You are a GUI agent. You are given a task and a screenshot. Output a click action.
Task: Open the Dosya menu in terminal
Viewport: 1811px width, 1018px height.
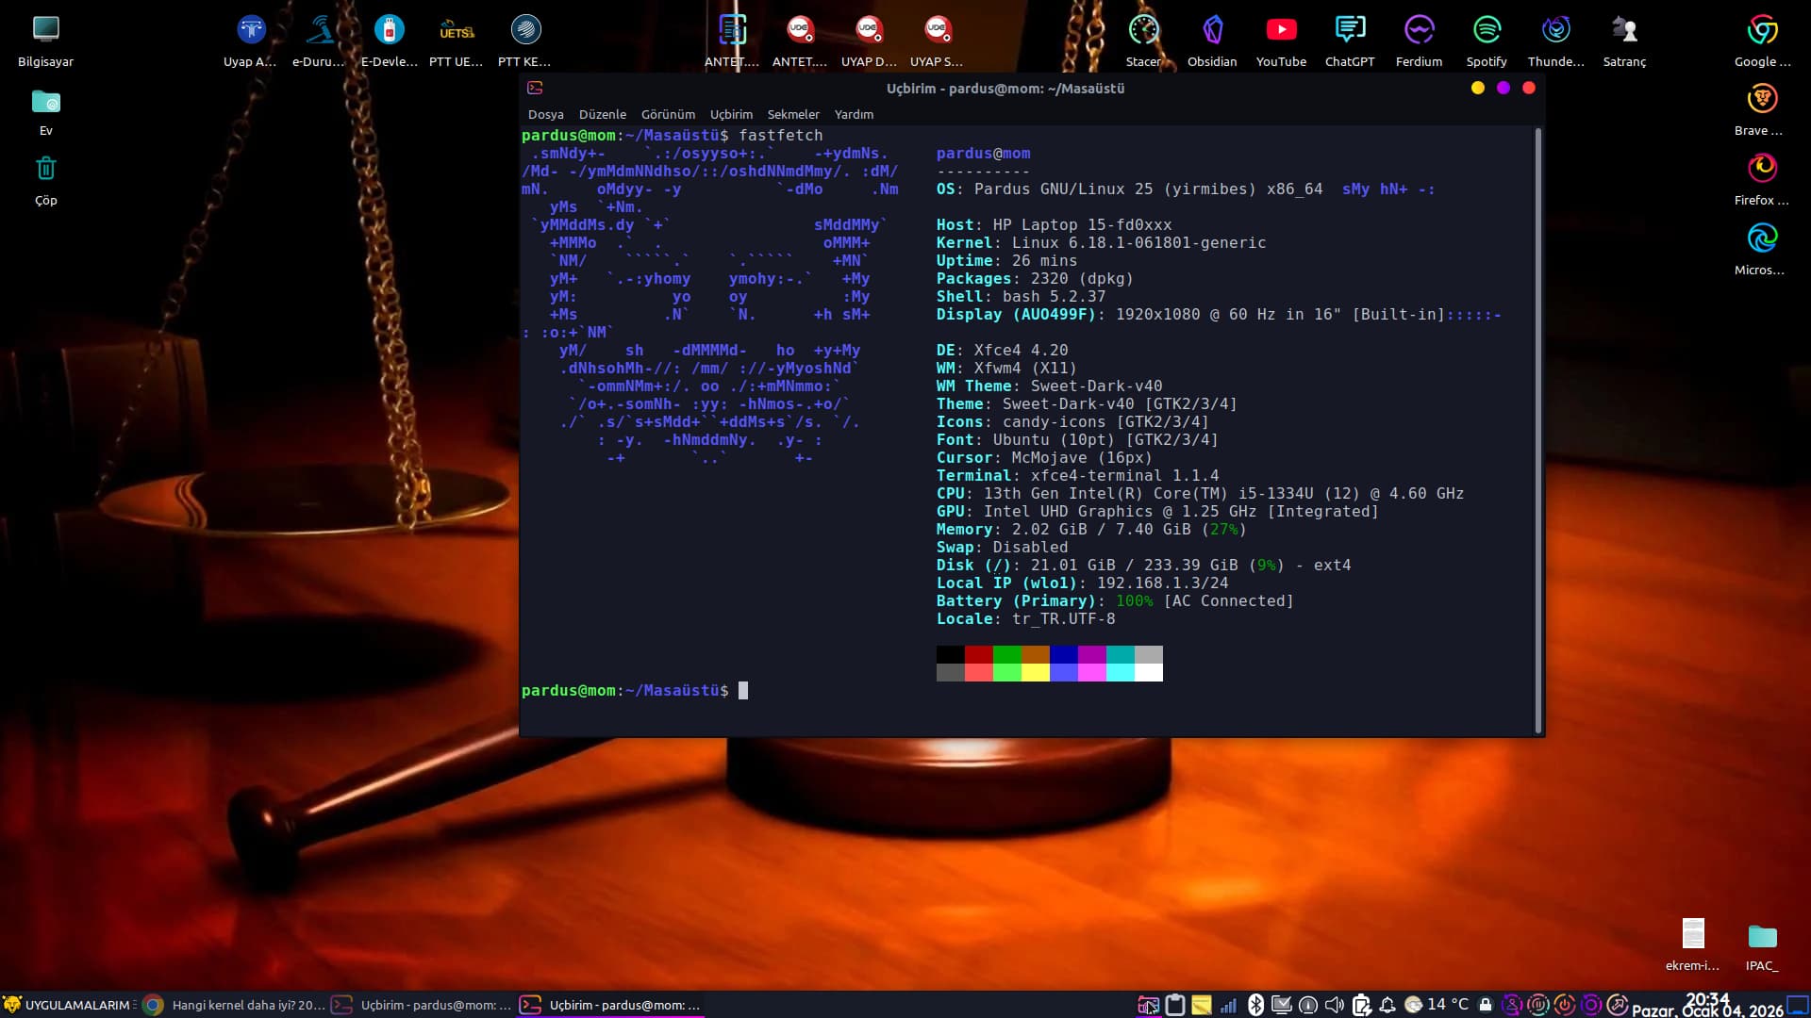point(545,114)
